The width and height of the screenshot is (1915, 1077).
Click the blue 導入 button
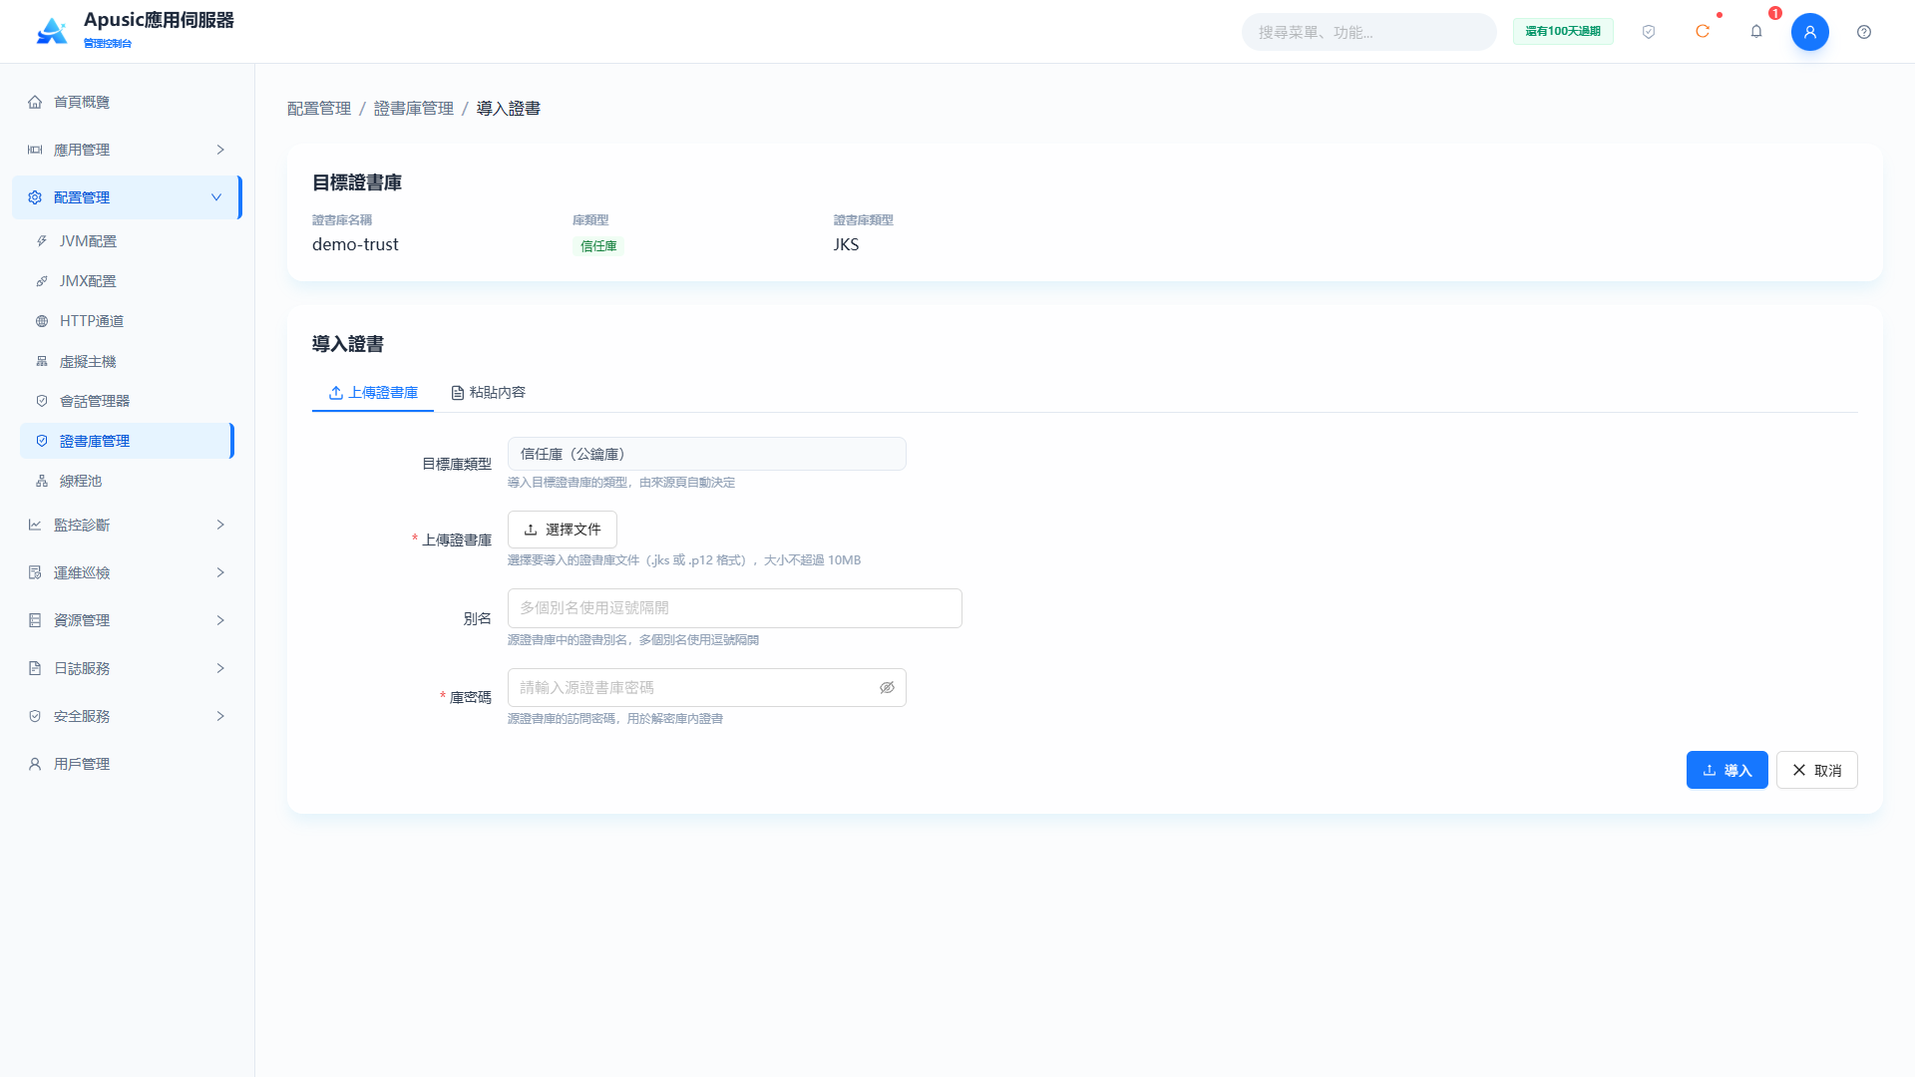[1727, 770]
